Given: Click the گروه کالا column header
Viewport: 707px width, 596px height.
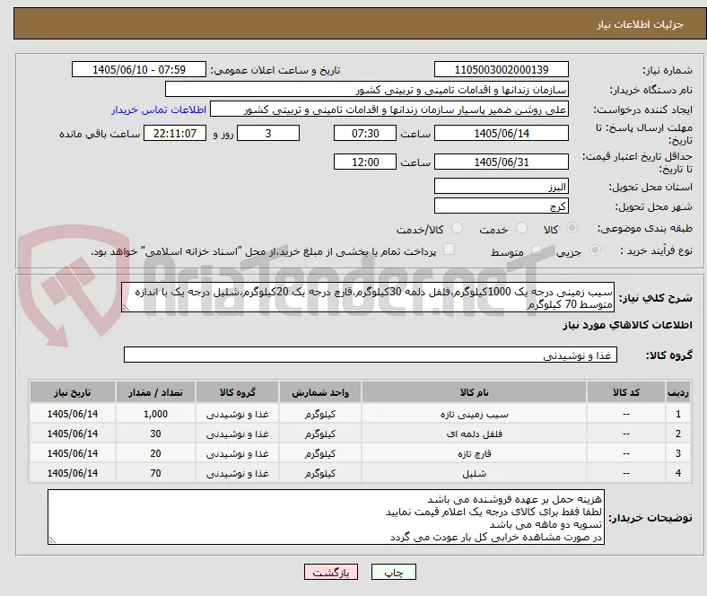Looking at the screenshot, I should click(237, 392).
